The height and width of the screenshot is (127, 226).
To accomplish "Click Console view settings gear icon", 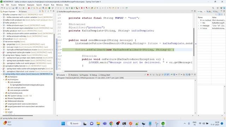I will (189, 75).
